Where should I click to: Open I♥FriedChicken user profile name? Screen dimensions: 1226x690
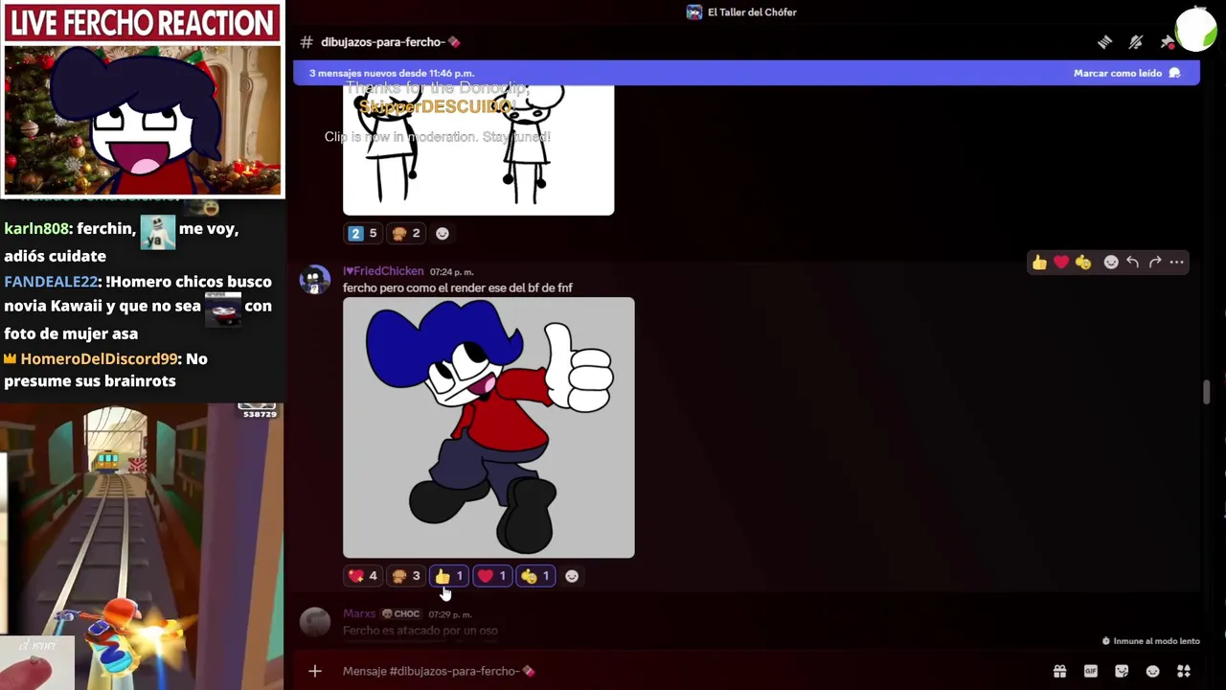[x=383, y=271]
